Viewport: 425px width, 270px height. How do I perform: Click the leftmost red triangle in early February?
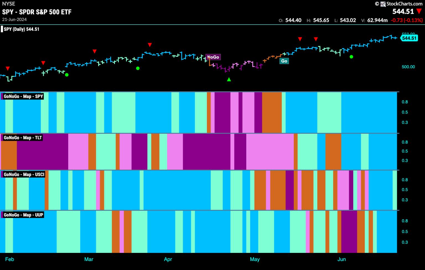tap(8, 68)
